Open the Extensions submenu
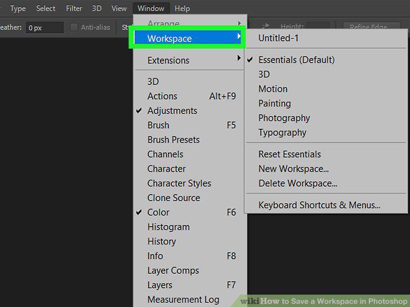The image size is (410, 307). (190, 60)
